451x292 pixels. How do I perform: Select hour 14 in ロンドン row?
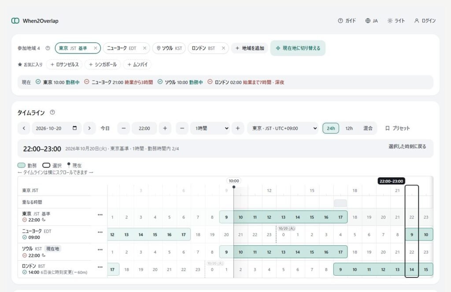click(412, 270)
